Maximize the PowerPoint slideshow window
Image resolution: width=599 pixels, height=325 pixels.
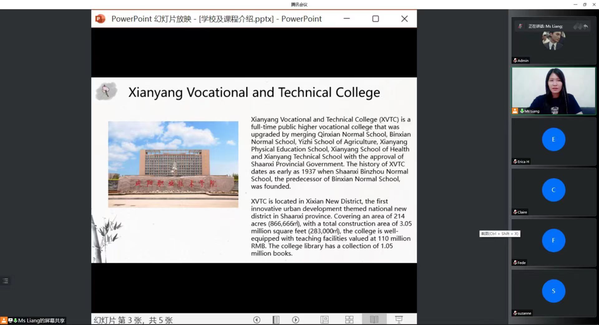point(376,19)
